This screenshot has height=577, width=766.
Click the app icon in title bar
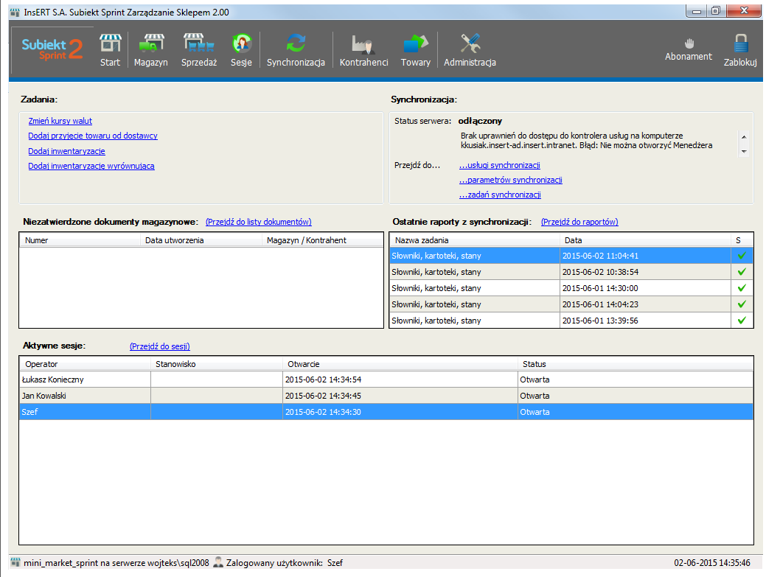(15, 13)
